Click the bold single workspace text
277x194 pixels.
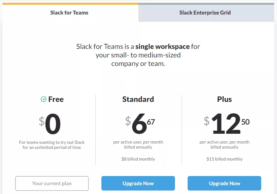pos(162,47)
